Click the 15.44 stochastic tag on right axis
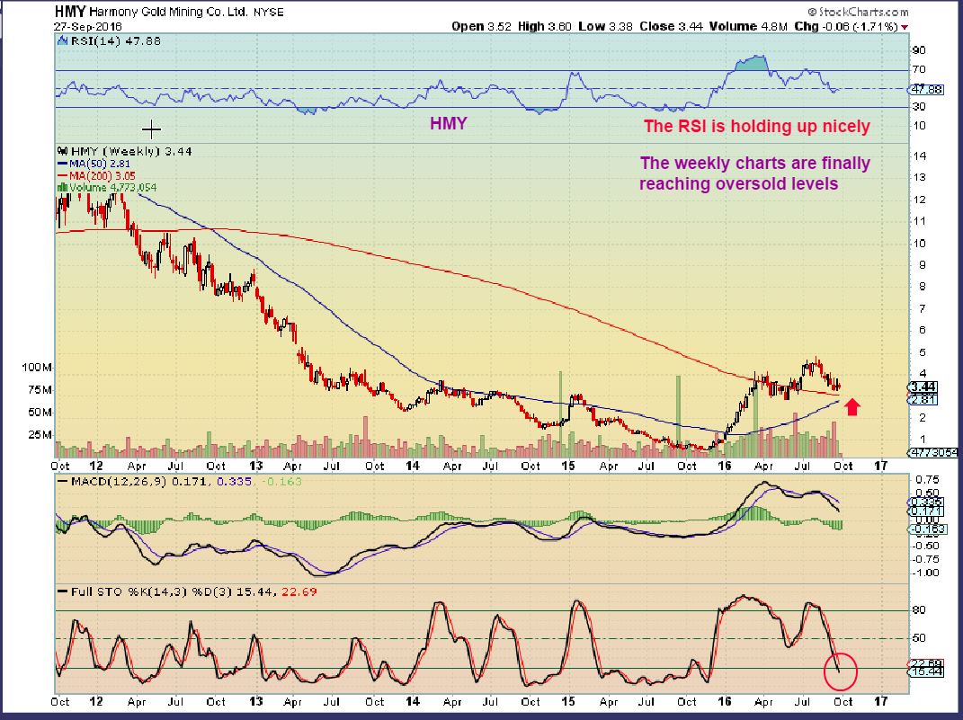Image resolution: width=963 pixels, height=720 pixels. point(926,671)
